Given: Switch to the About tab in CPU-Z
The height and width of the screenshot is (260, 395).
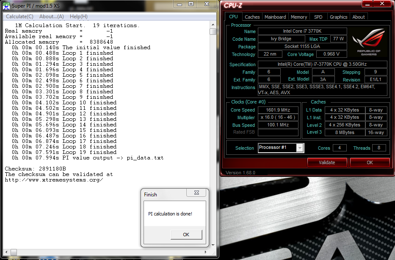Looking at the screenshot, I should pyautogui.click(x=359, y=17).
